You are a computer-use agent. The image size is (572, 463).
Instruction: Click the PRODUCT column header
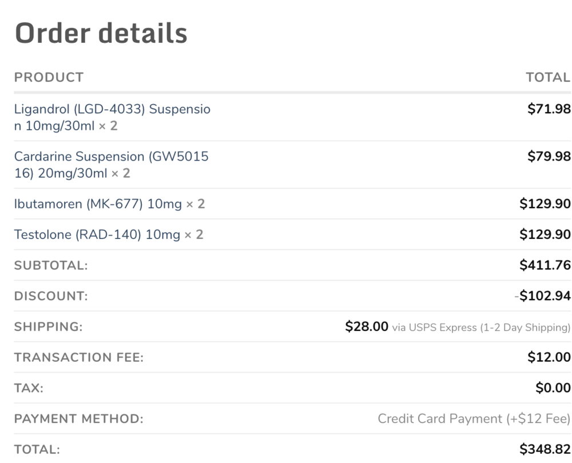point(49,77)
